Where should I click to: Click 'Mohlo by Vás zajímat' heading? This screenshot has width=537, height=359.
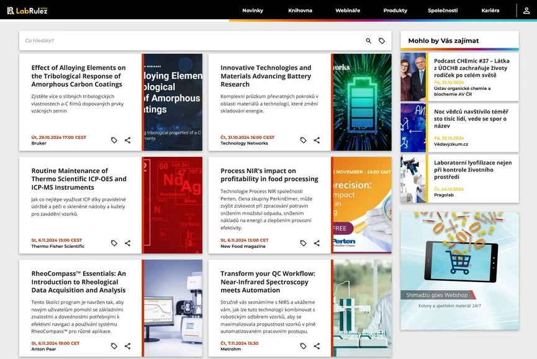[x=443, y=41]
